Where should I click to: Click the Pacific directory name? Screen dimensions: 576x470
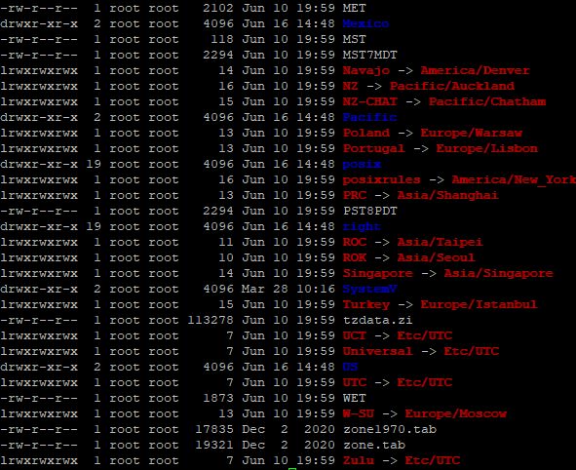[369, 118]
